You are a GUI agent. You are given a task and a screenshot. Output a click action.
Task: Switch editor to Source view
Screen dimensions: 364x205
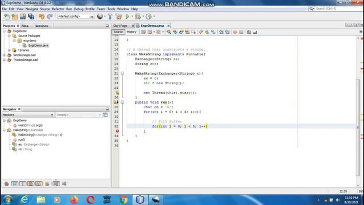pyautogui.click(x=118, y=32)
